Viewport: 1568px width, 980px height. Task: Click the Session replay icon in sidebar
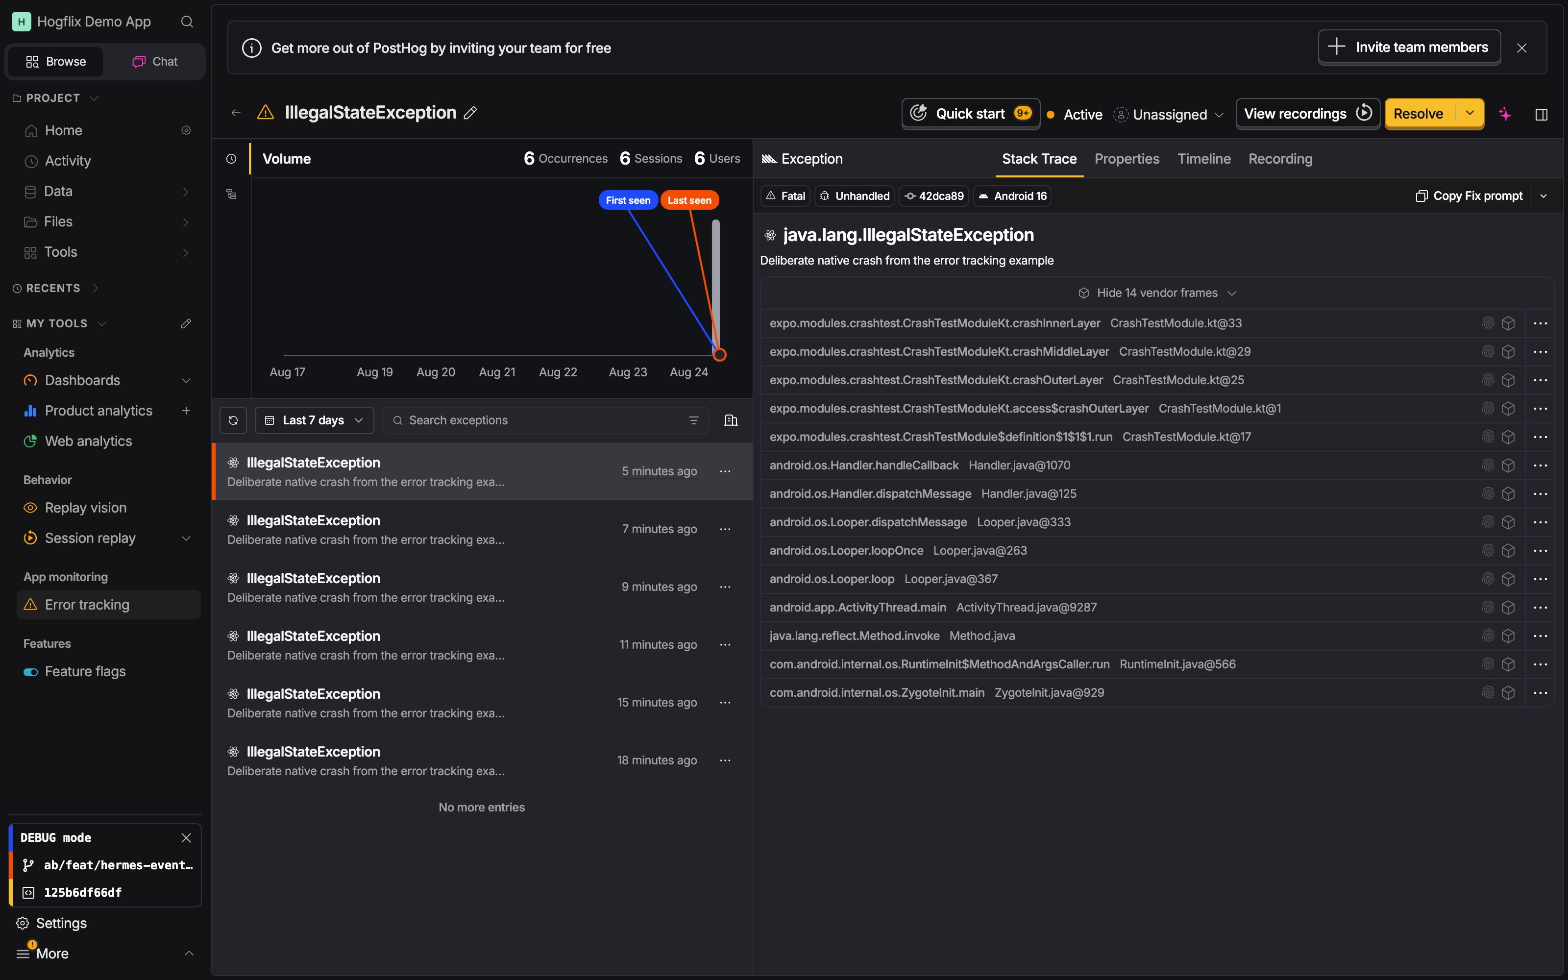coord(30,538)
